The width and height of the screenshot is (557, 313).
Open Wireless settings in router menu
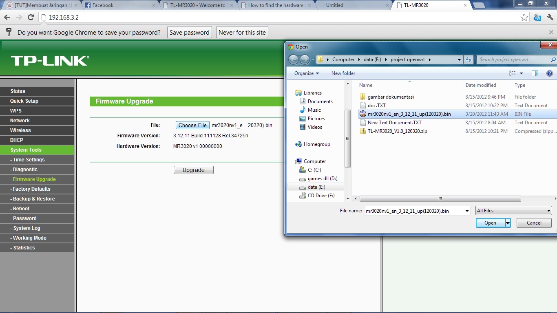pyautogui.click(x=37, y=130)
